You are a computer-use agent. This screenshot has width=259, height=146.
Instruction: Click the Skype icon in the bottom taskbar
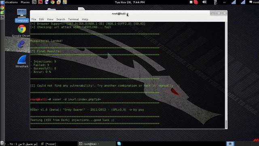coord(119,144)
